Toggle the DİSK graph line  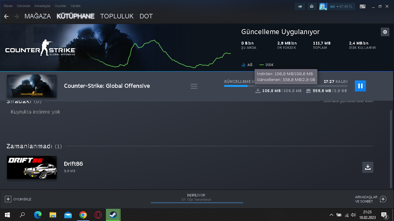(x=267, y=65)
